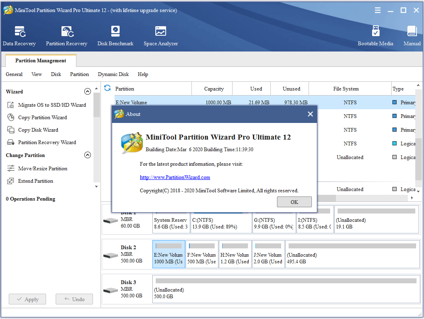Choose Extend Partition
The image size is (424, 319).
(x=30, y=181)
